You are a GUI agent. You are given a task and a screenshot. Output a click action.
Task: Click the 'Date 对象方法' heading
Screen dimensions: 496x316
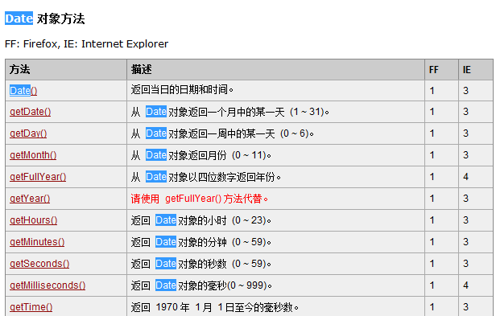(44, 18)
